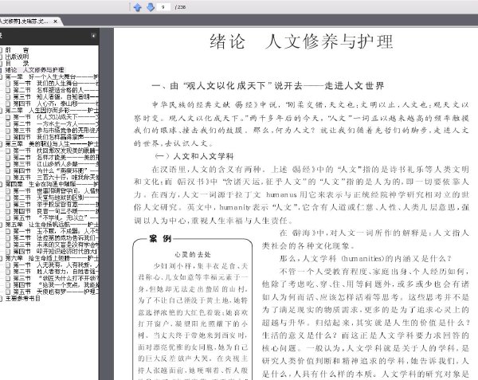The image size is (478, 380).
Task: Open section "给我一个支点"
Action: [56, 285]
